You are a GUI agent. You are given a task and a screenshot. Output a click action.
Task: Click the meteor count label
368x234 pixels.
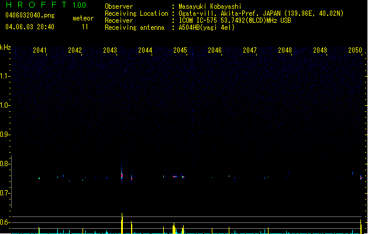[83, 18]
